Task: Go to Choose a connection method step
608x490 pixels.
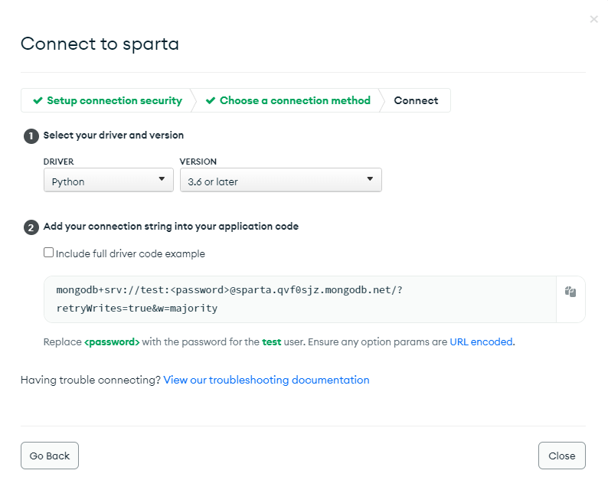Action: [x=288, y=100]
